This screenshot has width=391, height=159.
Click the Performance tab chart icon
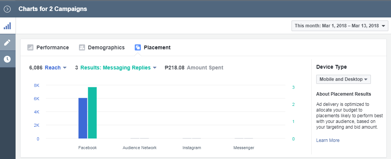coord(30,47)
